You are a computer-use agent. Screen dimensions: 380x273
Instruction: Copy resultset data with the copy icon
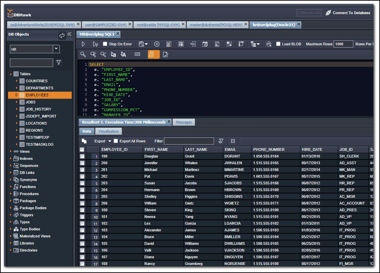(84, 141)
